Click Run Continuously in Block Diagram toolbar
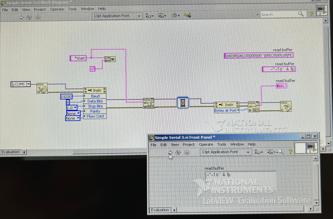Viewport: 333px width, 219px height. 29,17
